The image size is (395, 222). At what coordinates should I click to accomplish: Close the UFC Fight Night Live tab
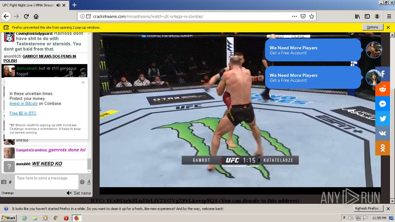[64, 5]
